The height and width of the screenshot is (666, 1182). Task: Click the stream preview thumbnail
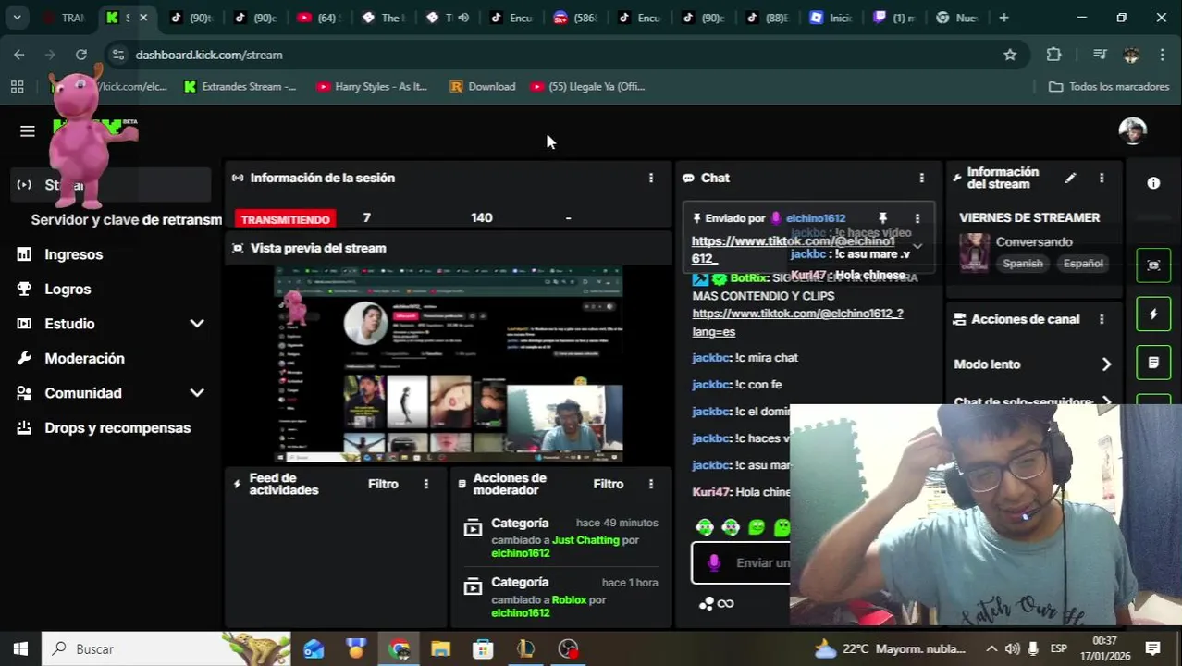[449, 364]
